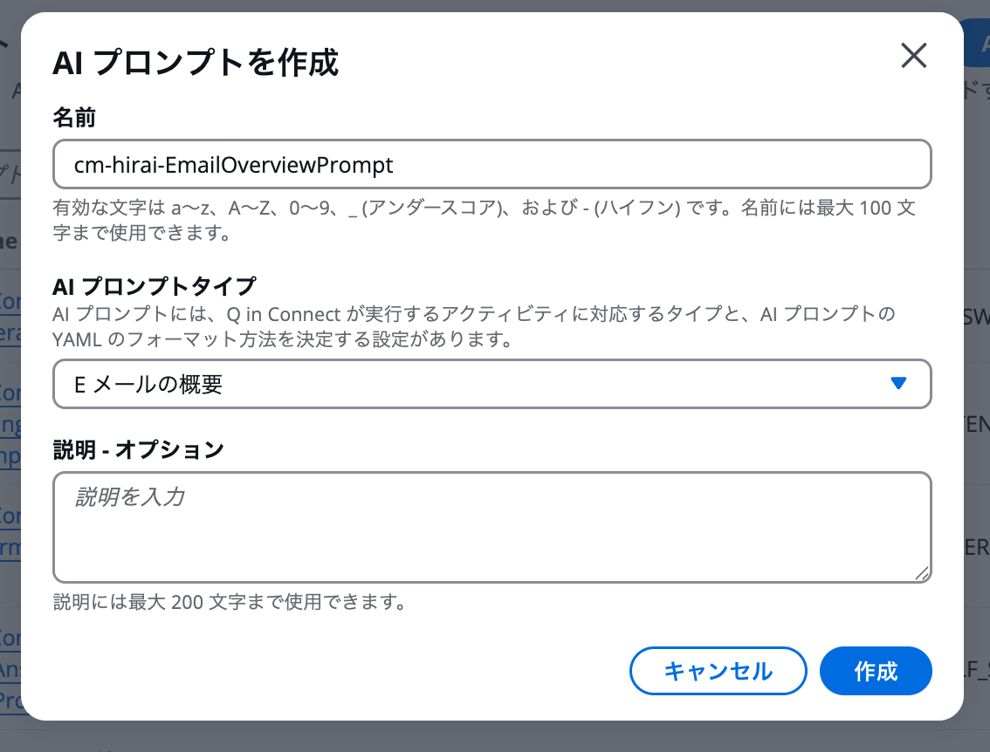This screenshot has height=752, width=990.
Task: Click the blue dropdown triangle icon
Action: (x=898, y=383)
